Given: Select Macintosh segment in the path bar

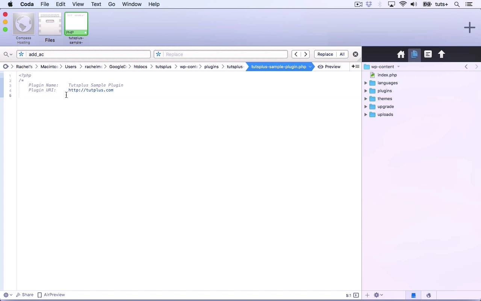Looking at the screenshot, I should tap(49, 67).
